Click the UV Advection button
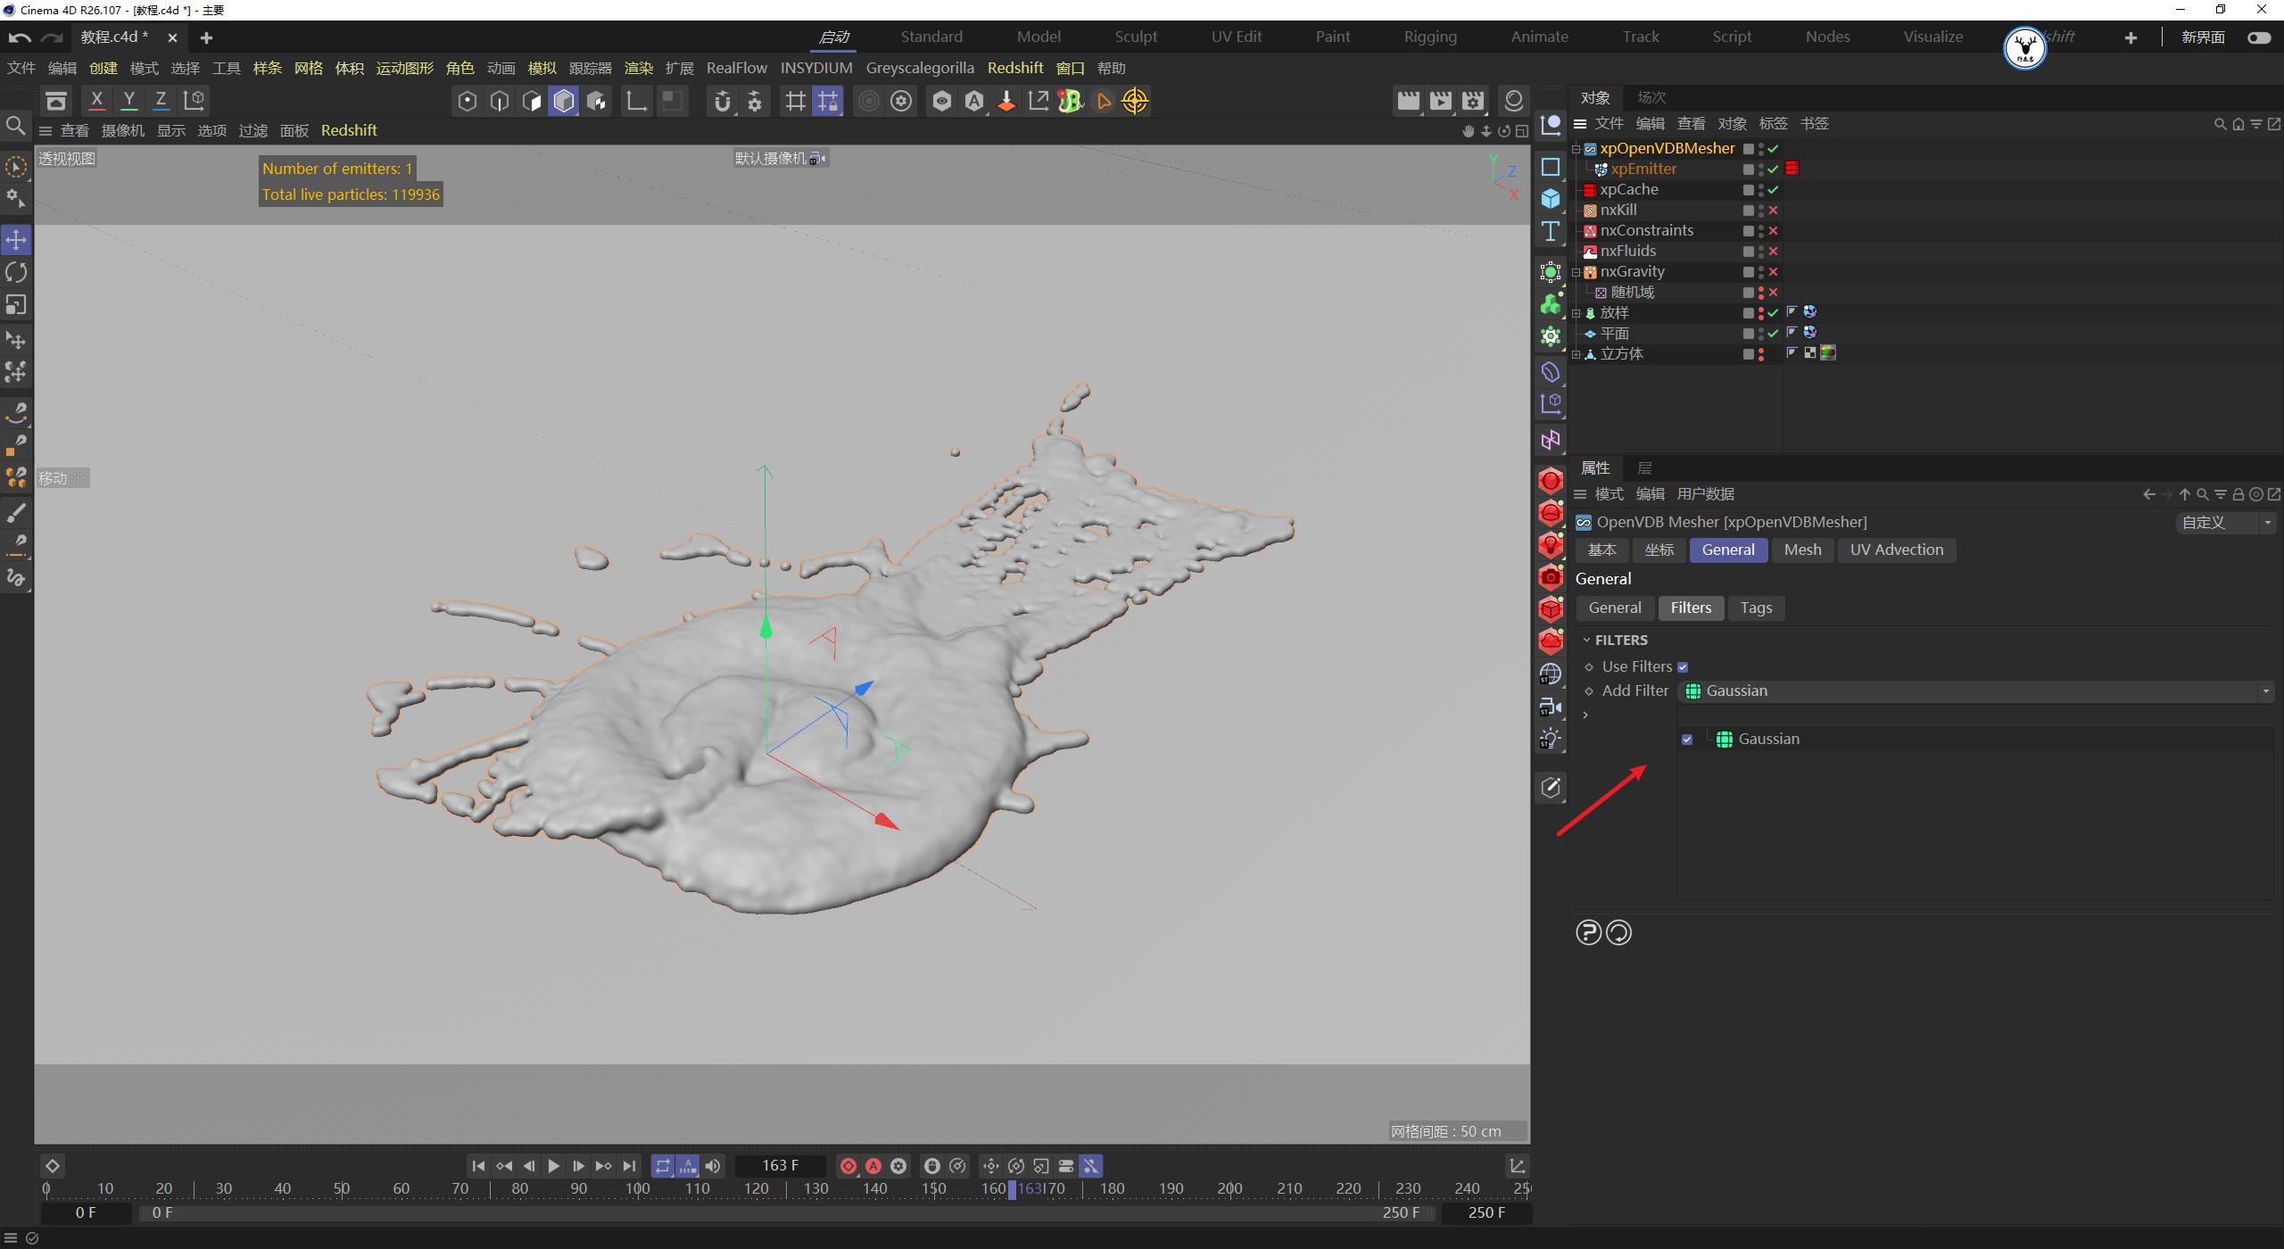Viewport: 2284px width, 1249px height. point(1897,550)
